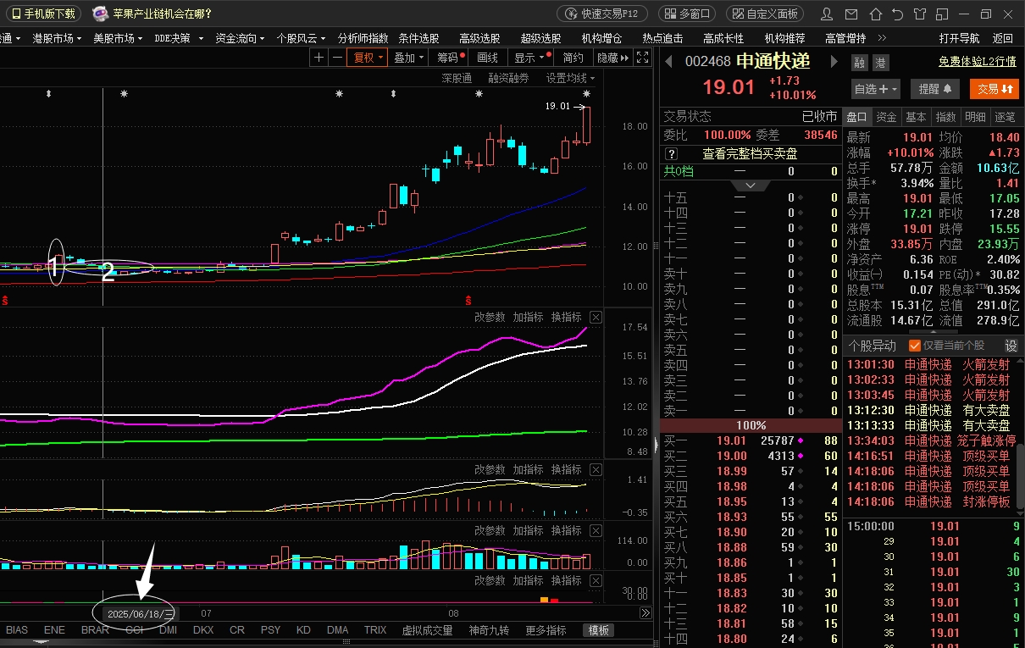The height and width of the screenshot is (648, 1025).
Task: Switch to the 资金 tab
Action: tap(886, 117)
